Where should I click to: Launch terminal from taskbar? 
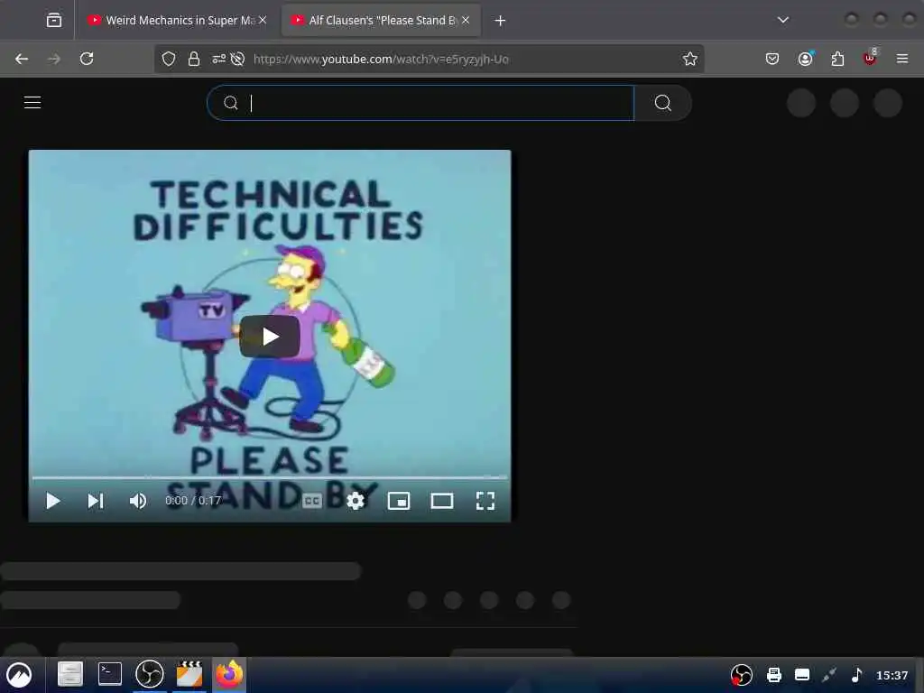[109, 673]
